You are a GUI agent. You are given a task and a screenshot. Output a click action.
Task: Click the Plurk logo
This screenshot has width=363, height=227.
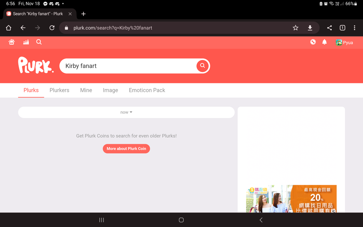[36, 65]
